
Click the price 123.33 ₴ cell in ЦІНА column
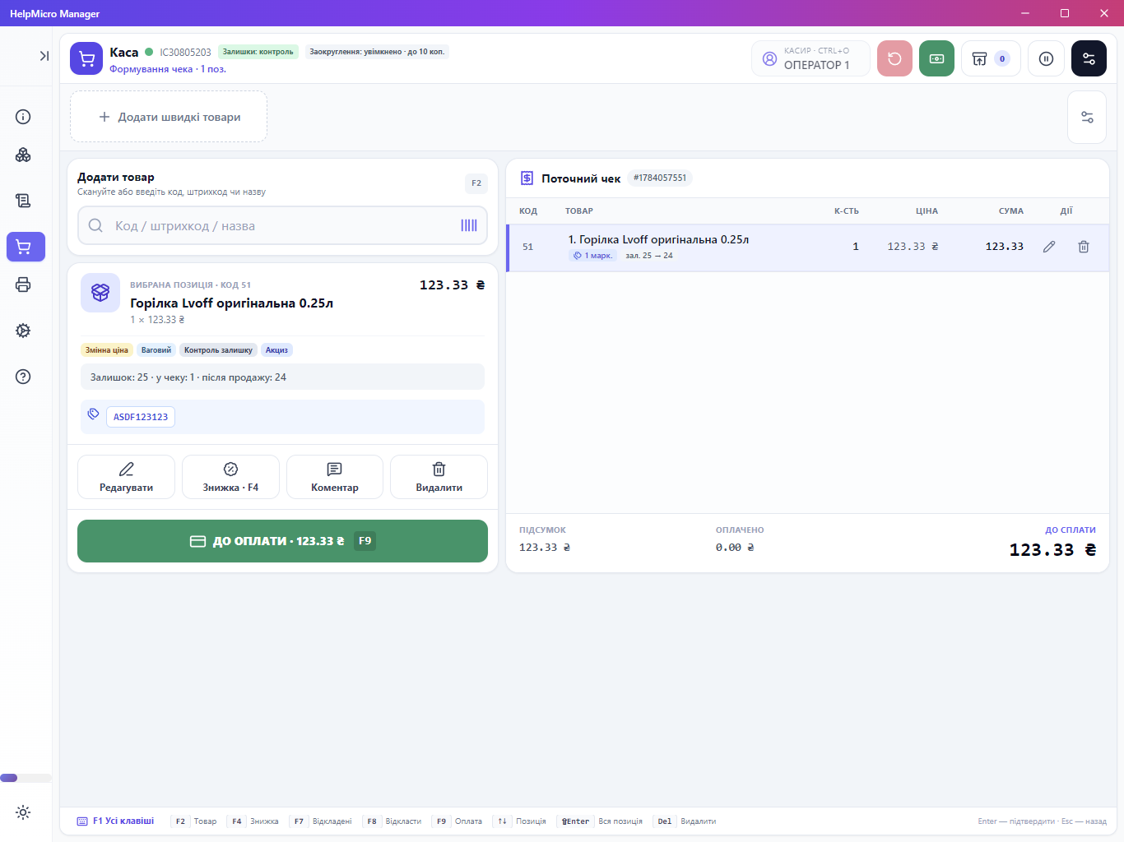(x=913, y=247)
